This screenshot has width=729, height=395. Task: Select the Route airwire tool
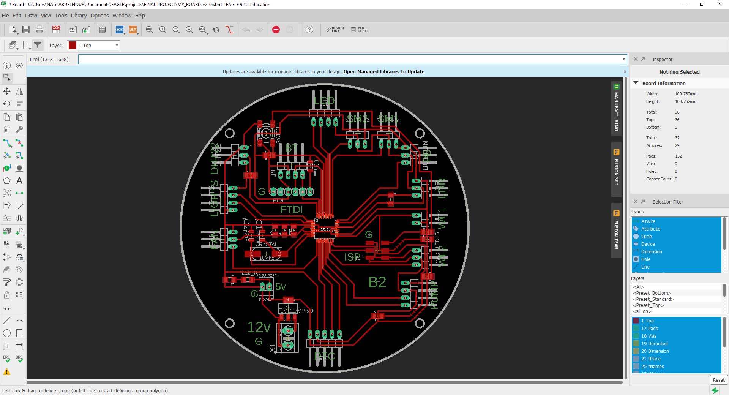coord(7,143)
